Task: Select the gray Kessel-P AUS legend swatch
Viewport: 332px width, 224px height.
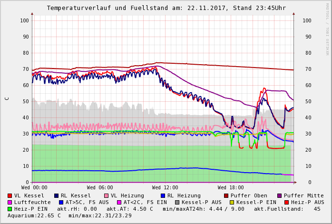Action: [177, 202]
